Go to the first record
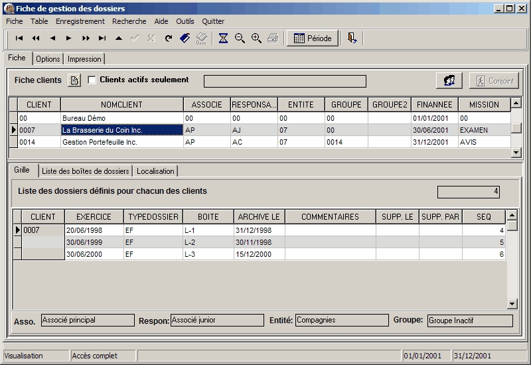Screen dimensions: 531x365 click(19, 38)
